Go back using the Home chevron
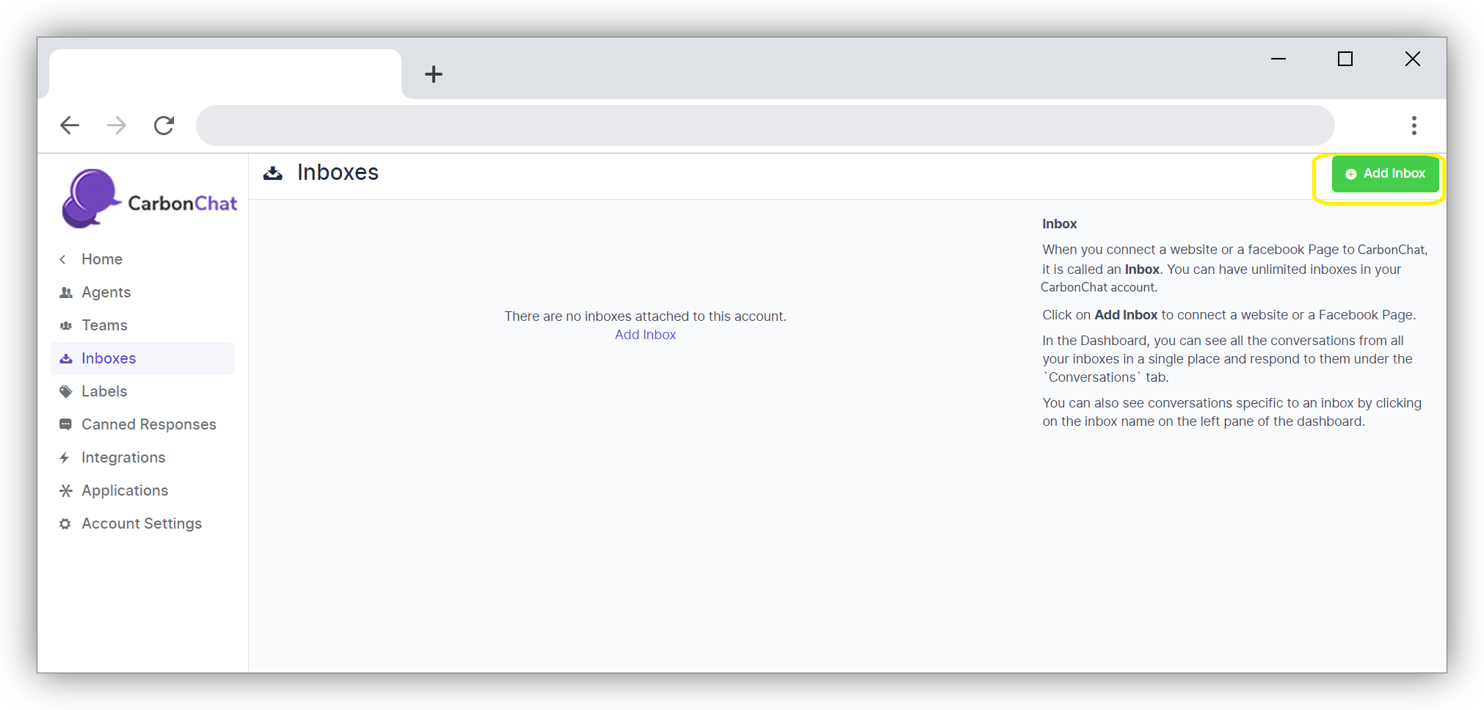 point(63,259)
